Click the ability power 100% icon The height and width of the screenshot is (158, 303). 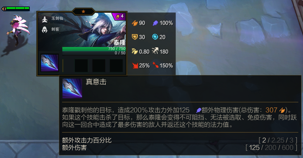pos(155,23)
